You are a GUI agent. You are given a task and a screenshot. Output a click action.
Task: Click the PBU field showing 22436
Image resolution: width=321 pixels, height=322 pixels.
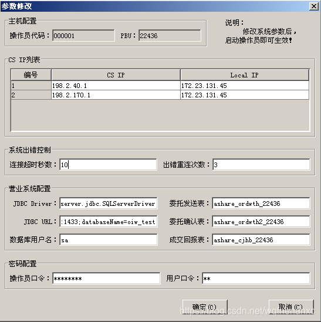(170, 36)
